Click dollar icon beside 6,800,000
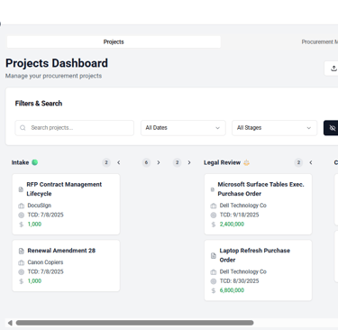Image resolution: width=338 pixels, height=330 pixels. coord(214,290)
